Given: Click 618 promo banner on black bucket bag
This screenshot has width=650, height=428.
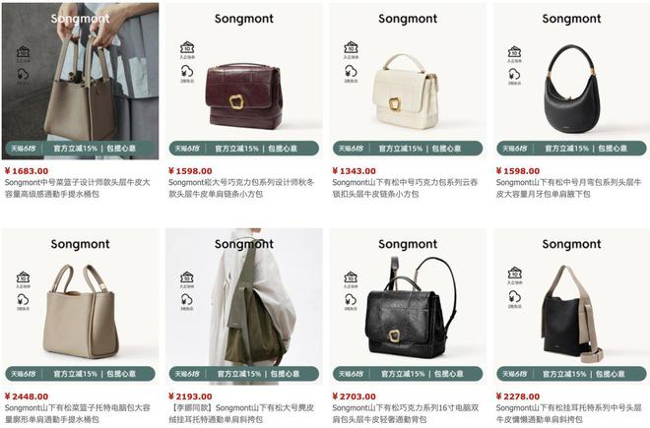Looking at the screenshot, I should click(571, 374).
